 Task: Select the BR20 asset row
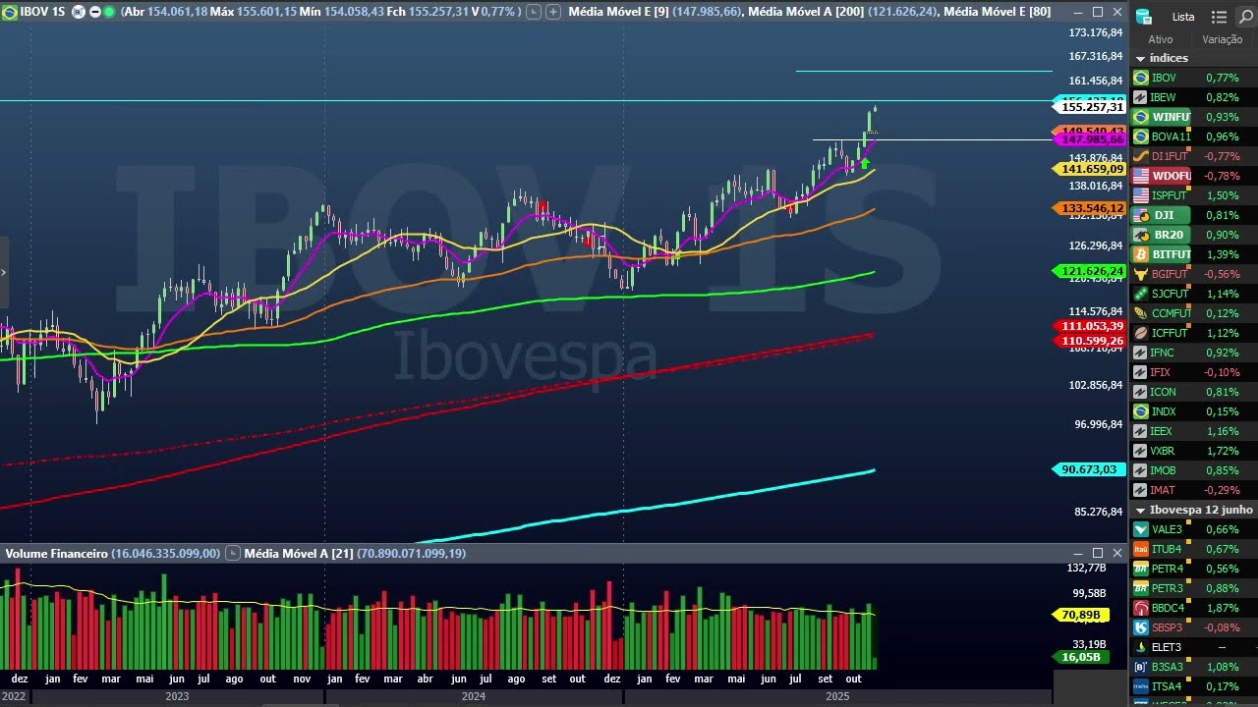(1194, 235)
